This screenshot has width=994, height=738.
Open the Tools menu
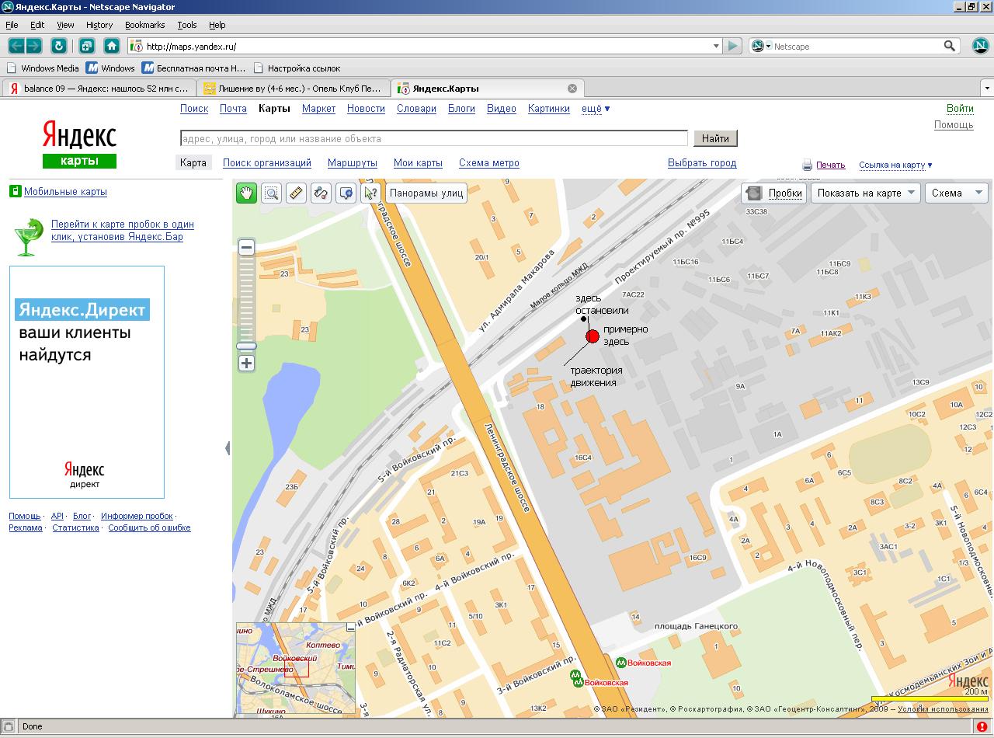tap(186, 25)
